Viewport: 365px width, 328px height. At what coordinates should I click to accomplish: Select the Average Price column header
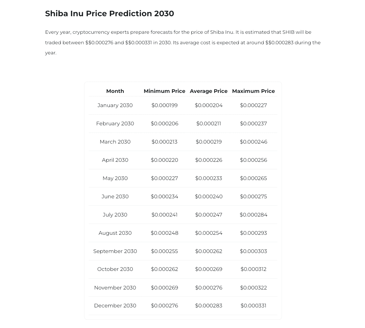point(209,91)
